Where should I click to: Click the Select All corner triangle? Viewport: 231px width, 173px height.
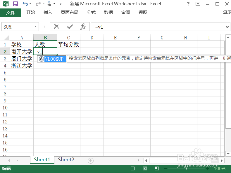tap(6, 37)
